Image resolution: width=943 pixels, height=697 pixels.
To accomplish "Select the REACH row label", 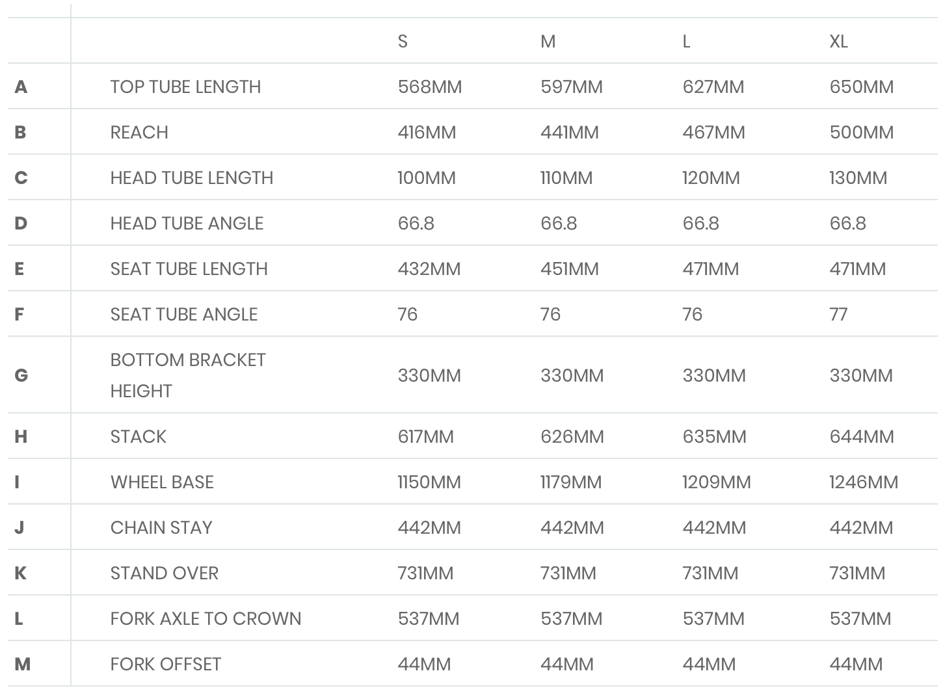I will [139, 133].
